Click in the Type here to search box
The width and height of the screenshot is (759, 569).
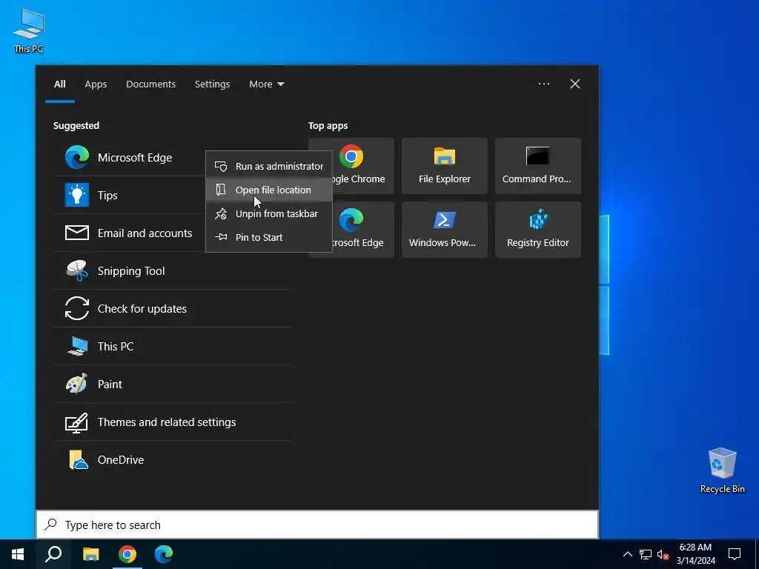(317, 525)
